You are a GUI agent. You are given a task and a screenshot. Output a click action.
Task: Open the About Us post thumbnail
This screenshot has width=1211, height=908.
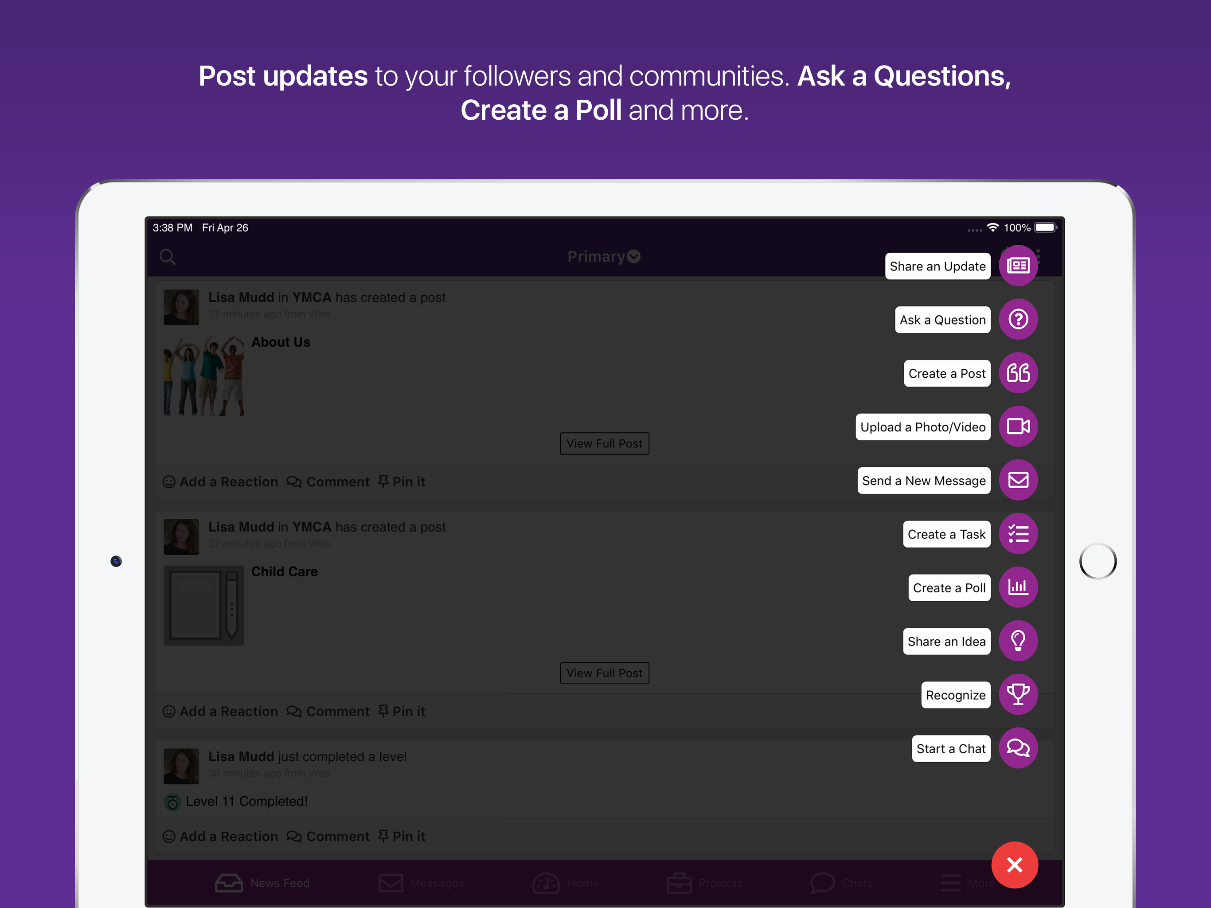[203, 376]
